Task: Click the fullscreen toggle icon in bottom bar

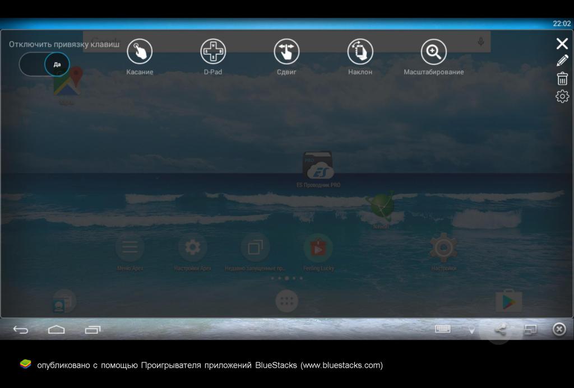Action: tap(530, 329)
